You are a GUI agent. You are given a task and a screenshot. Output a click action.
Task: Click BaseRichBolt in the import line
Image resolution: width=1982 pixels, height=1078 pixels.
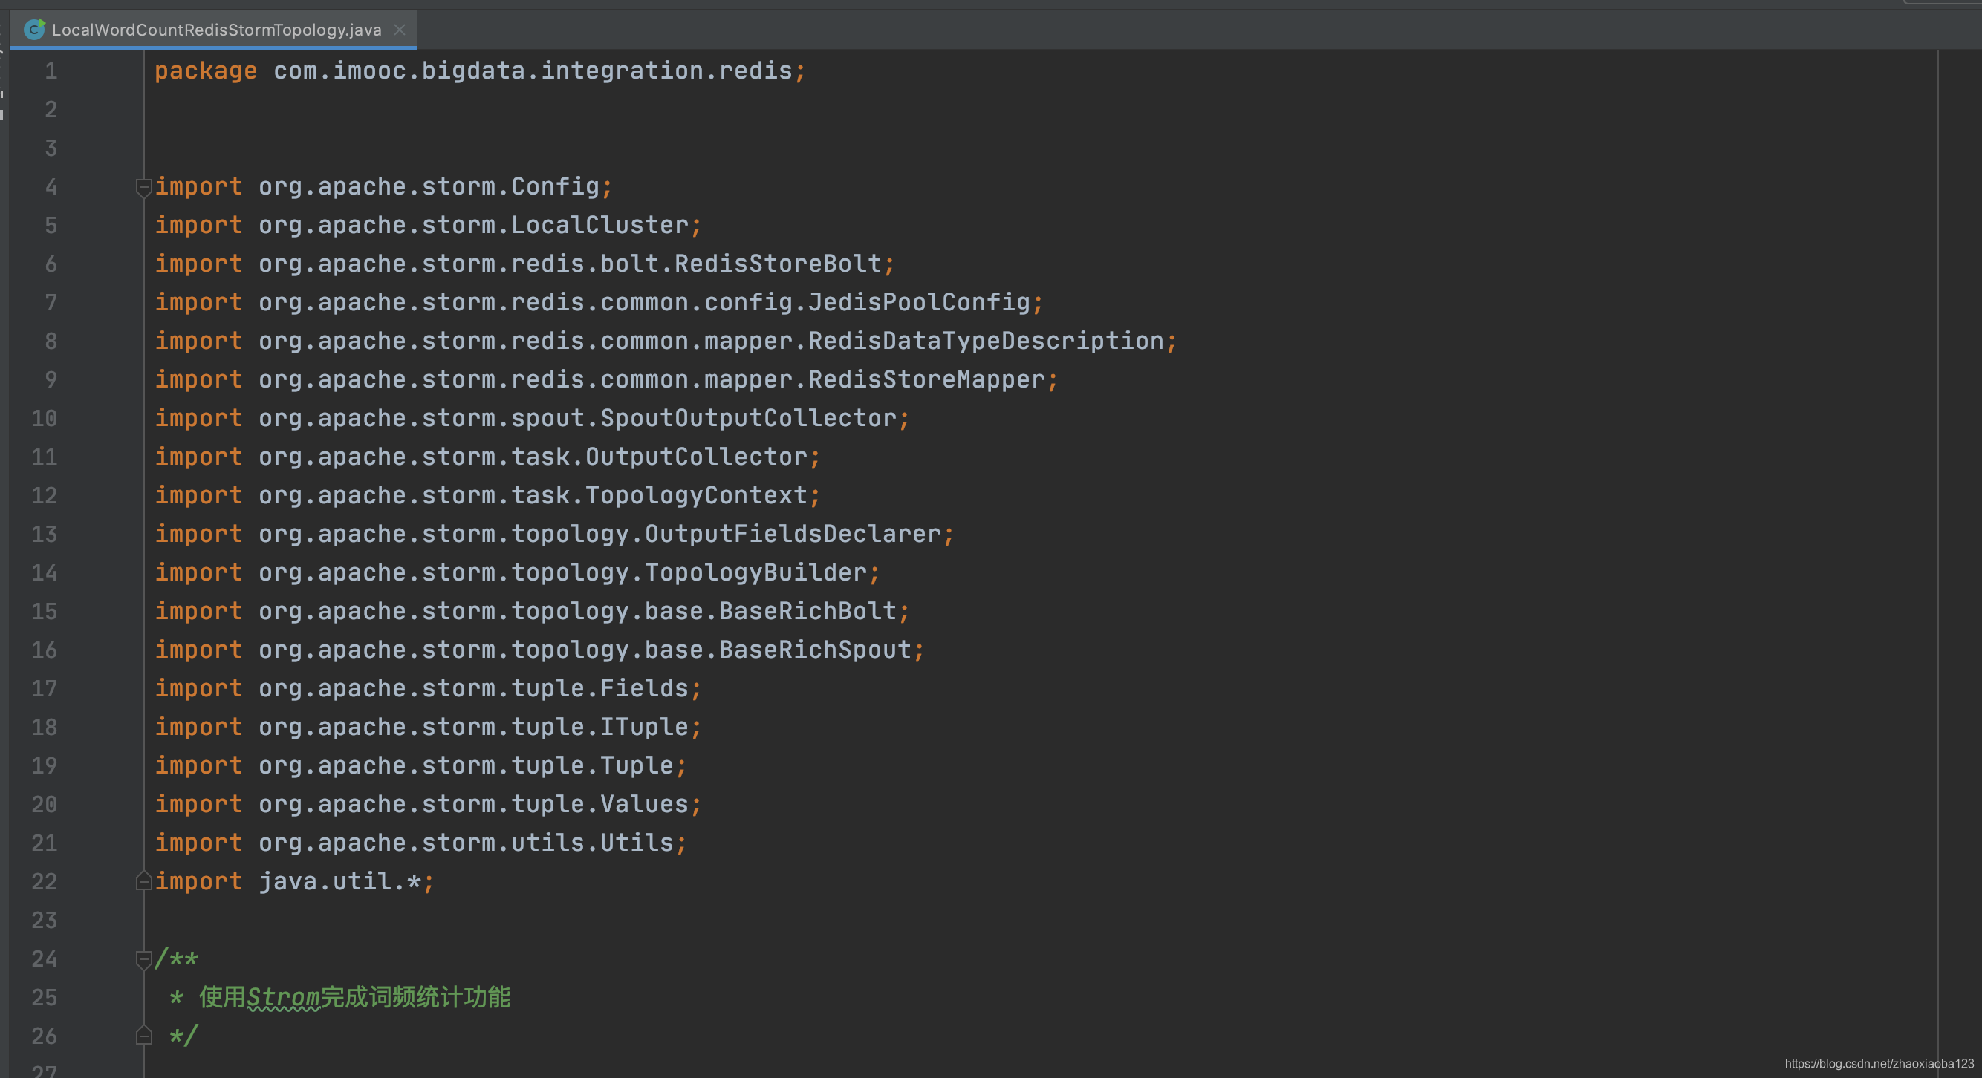[808, 611]
